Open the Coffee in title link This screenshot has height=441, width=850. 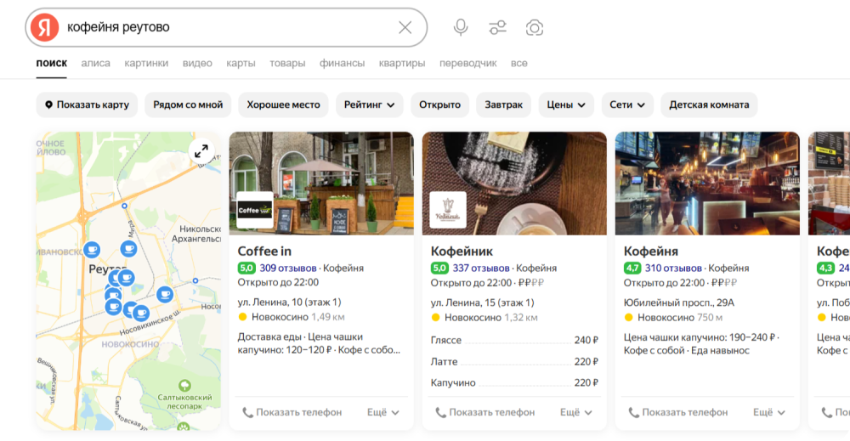(x=264, y=252)
